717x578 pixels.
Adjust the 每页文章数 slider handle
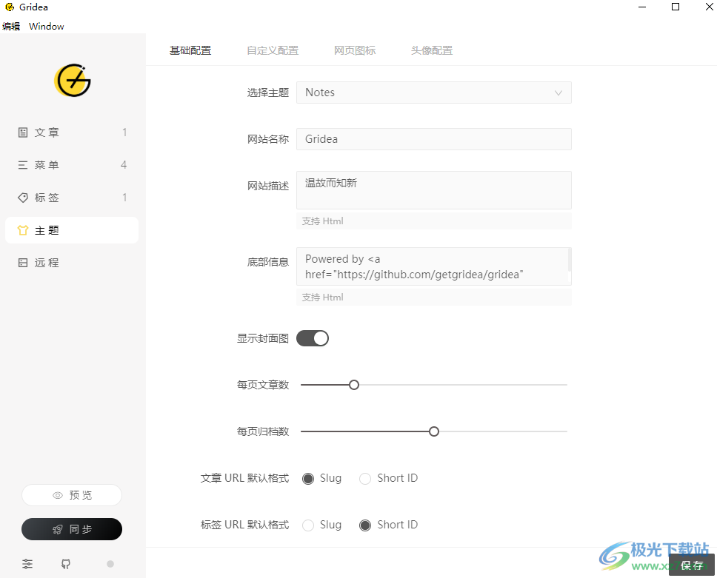coord(354,385)
